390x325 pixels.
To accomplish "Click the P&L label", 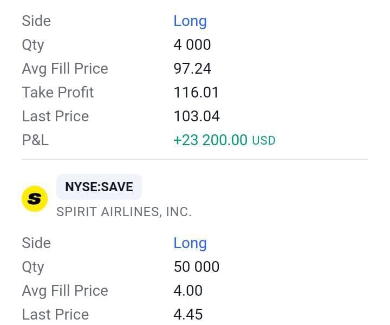I will click(35, 140).
